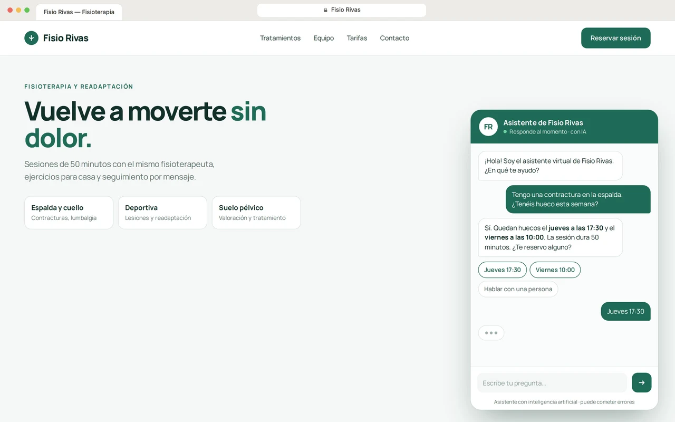Click the FR assistant avatar
This screenshot has width=675, height=422.
click(x=488, y=127)
